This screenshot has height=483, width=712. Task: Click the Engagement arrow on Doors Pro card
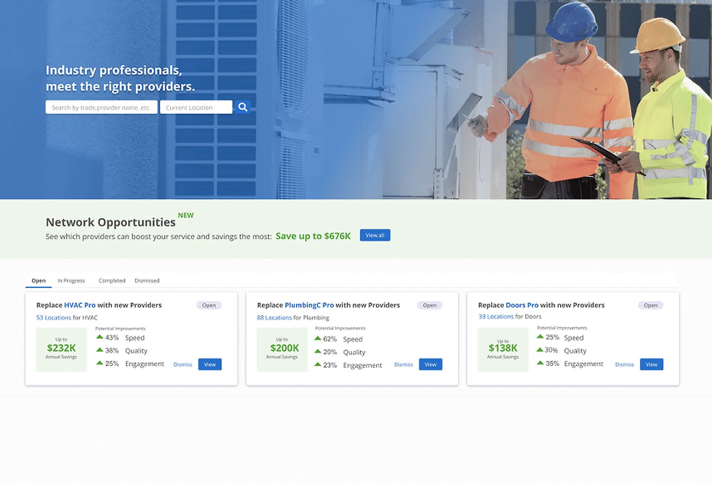(x=541, y=364)
